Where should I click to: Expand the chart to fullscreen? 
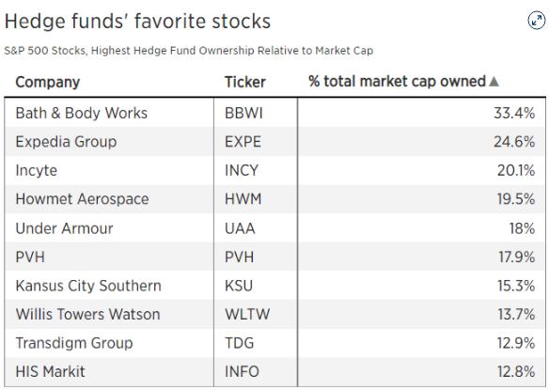537,21
